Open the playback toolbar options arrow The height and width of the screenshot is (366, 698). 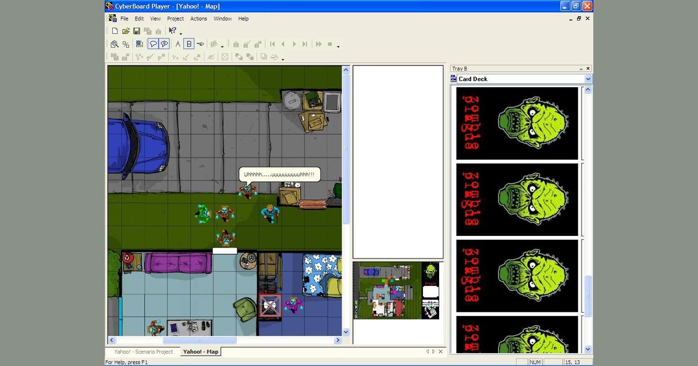pos(338,46)
